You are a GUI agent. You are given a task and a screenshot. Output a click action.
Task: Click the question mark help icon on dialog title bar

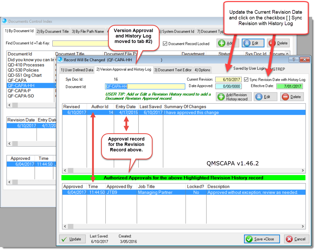point(294,60)
